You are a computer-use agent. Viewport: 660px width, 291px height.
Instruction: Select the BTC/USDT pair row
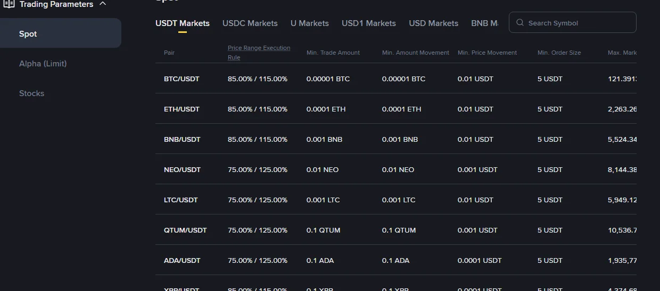[396, 79]
